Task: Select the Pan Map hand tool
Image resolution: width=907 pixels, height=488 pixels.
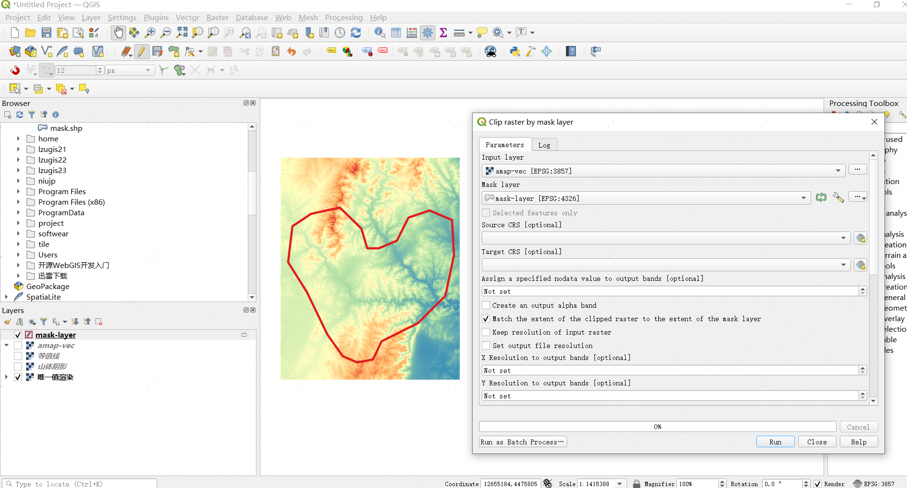Action: coord(118,33)
